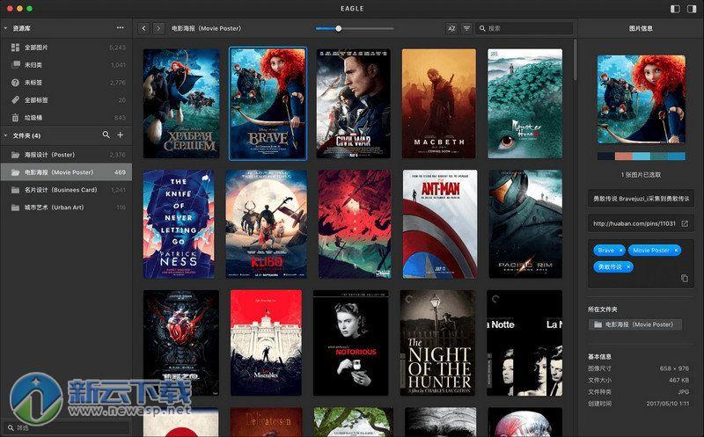Remove the Movie Poster tag with x
704x437 pixels.
[x=676, y=251]
